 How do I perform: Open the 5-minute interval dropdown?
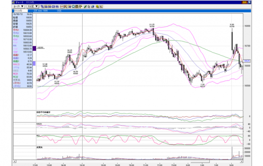[33, 7]
